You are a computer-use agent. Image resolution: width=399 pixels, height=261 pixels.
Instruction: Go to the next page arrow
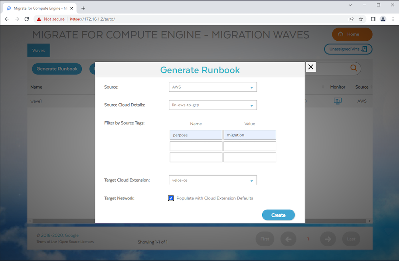coord(328,239)
